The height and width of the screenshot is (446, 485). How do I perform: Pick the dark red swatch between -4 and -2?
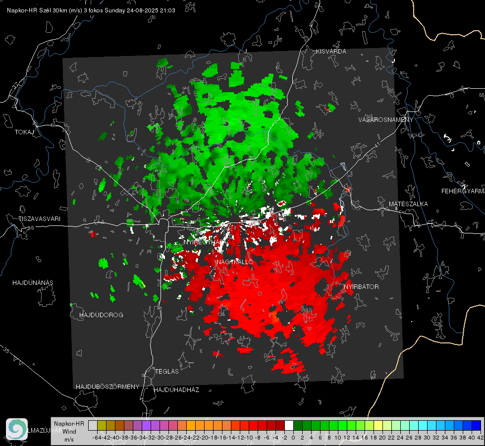280,425
